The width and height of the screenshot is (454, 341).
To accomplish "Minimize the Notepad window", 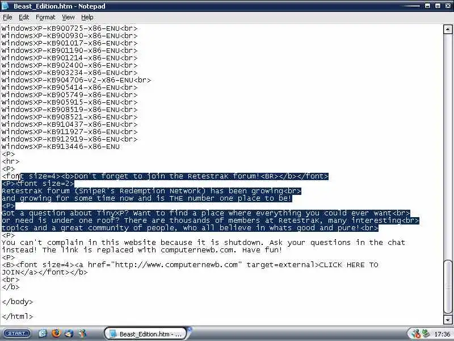I will (x=427, y=6).
